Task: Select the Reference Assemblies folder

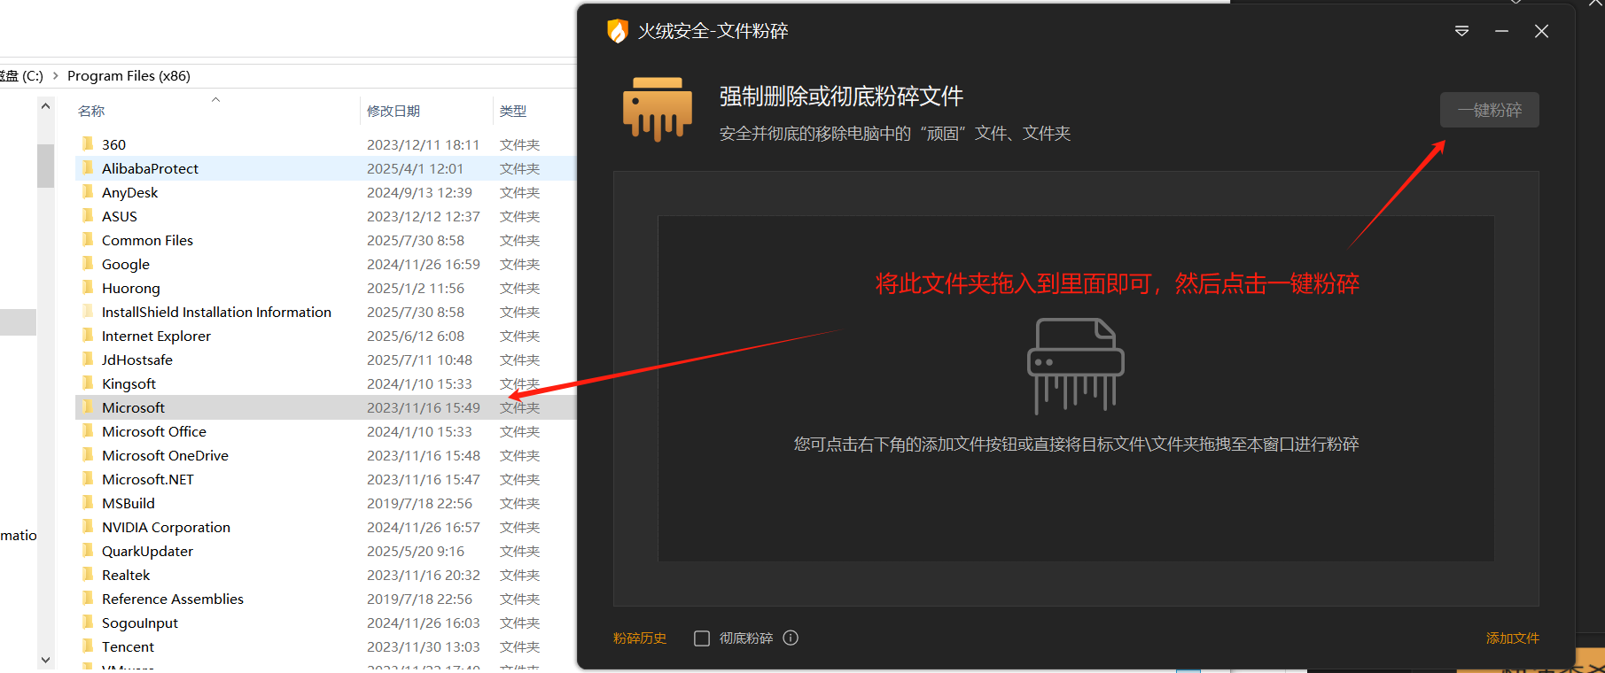Action: [x=173, y=599]
